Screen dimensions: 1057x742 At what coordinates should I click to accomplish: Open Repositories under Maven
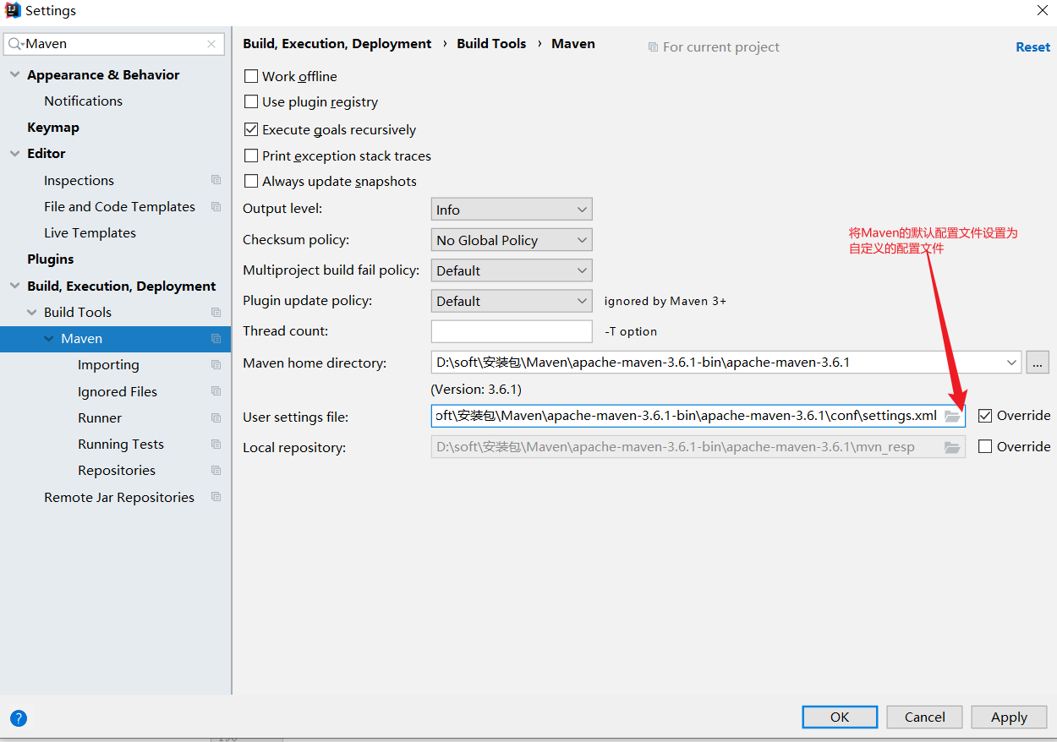[117, 470]
